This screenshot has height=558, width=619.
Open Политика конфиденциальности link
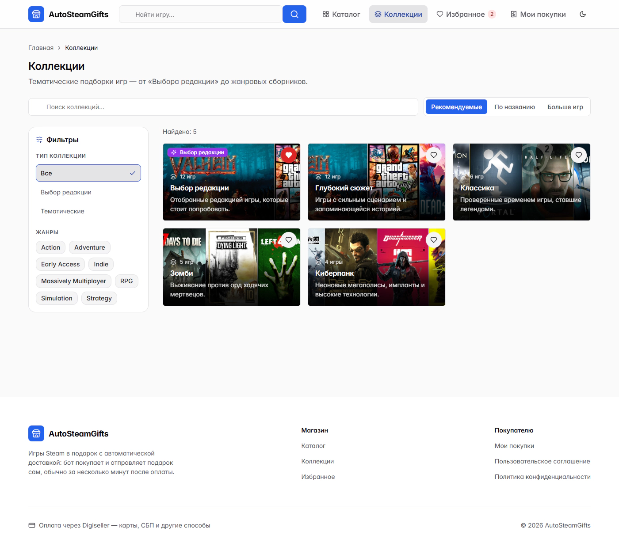pos(543,477)
